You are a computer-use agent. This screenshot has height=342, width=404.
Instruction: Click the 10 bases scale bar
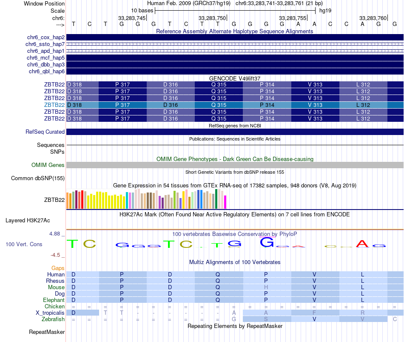coord(235,11)
